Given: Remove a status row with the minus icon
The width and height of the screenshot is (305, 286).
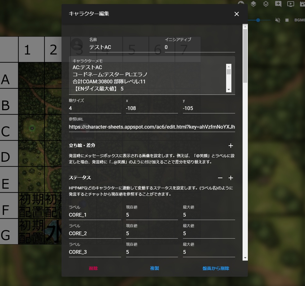Looking at the screenshot, I should point(220,178).
